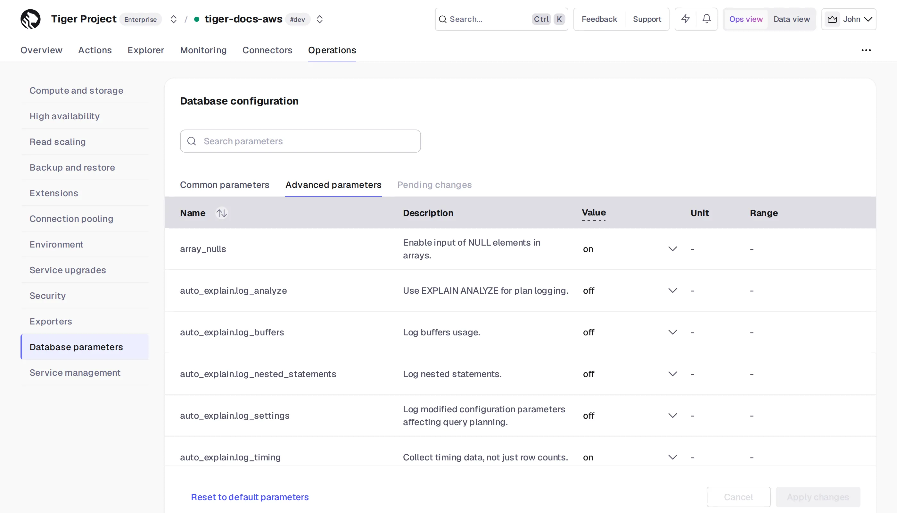Image resolution: width=897 pixels, height=513 pixels.
Task: Click the array_nulls parameter name
Action: (203, 249)
